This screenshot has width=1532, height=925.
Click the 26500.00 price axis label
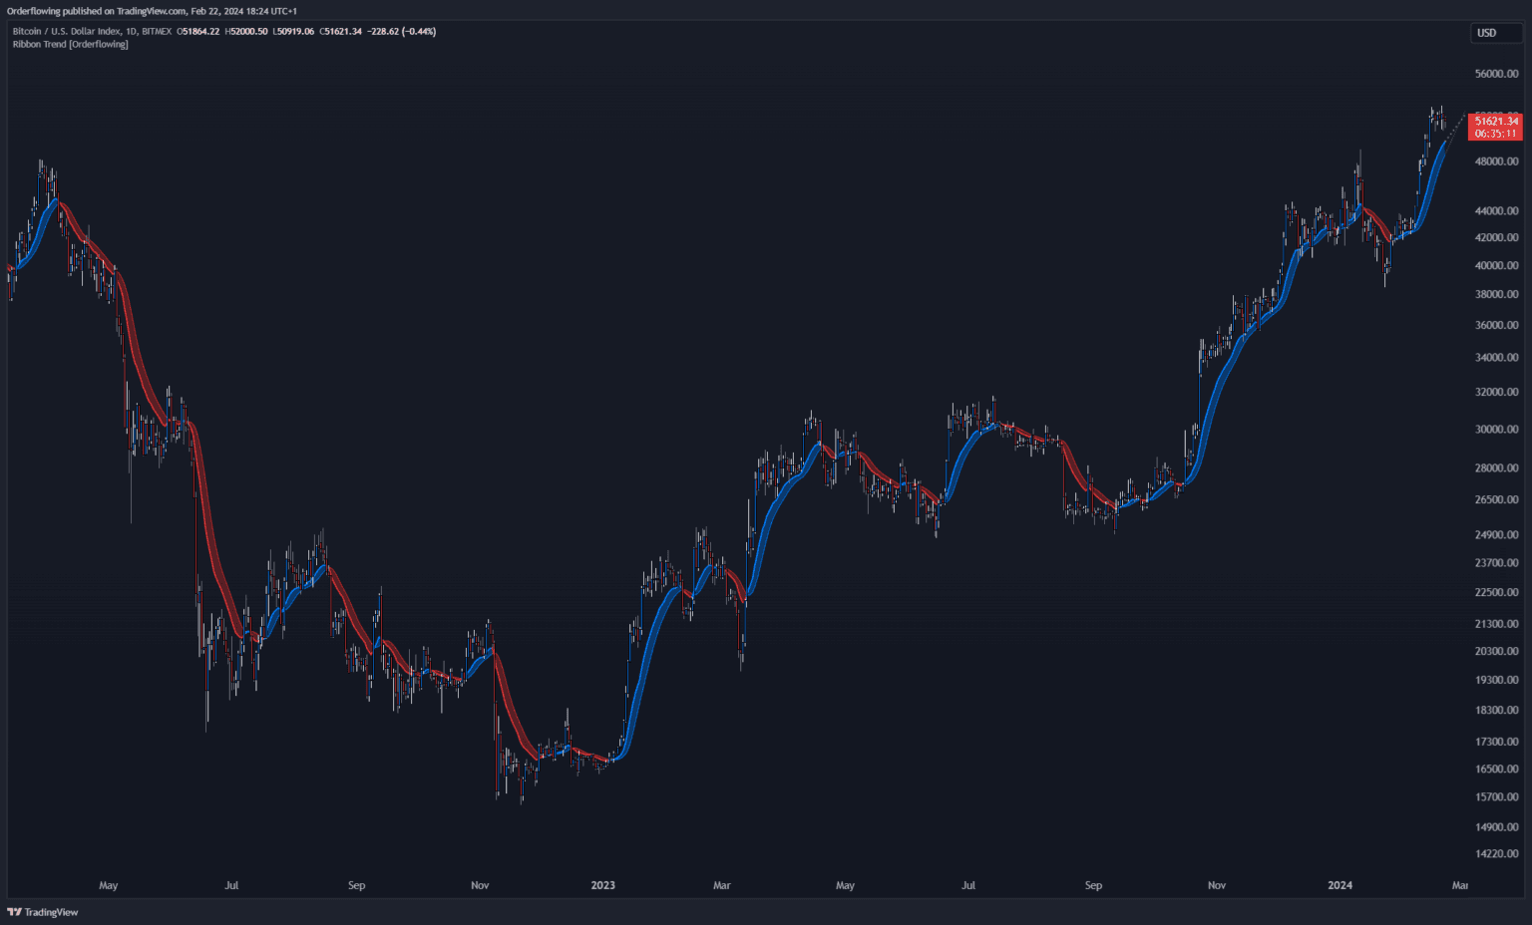pos(1496,499)
